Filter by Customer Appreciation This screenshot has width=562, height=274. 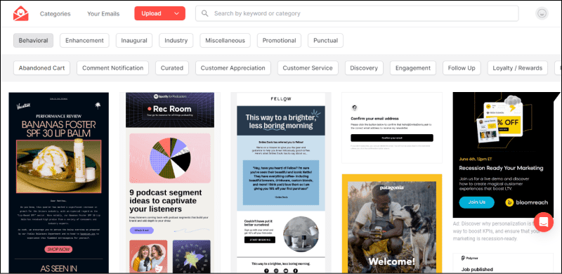point(233,67)
